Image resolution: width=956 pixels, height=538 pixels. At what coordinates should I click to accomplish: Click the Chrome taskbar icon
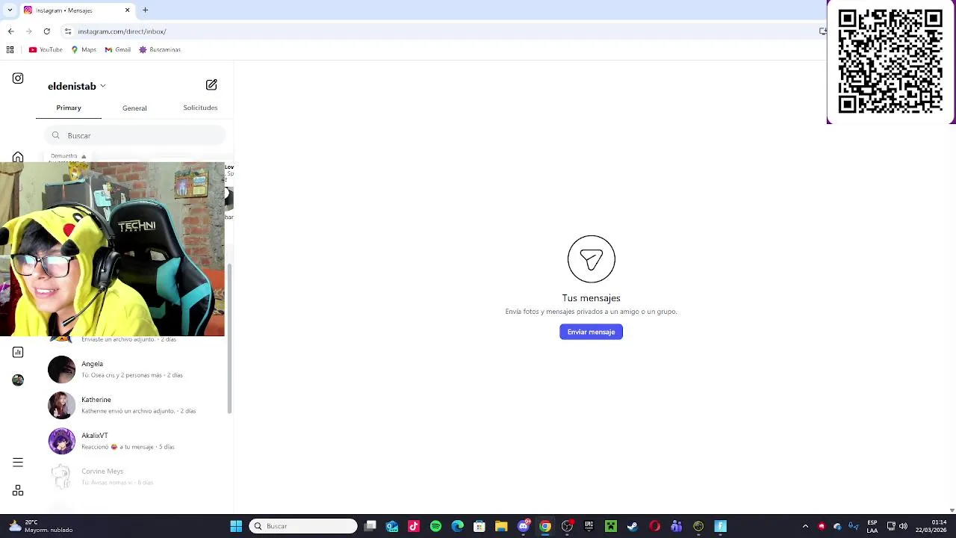[x=545, y=526]
